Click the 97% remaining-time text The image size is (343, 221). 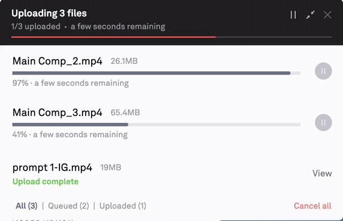(x=70, y=83)
